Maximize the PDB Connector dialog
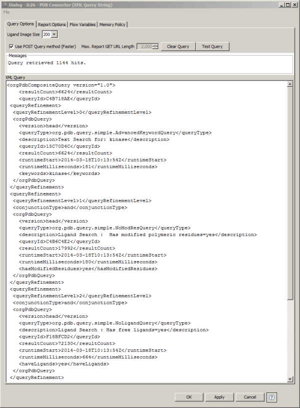Viewport: 300px width, 408px height. pyautogui.click(x=288, y=5)
